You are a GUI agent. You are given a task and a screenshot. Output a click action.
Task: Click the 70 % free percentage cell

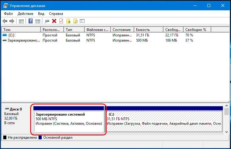[x=189, y=35]
